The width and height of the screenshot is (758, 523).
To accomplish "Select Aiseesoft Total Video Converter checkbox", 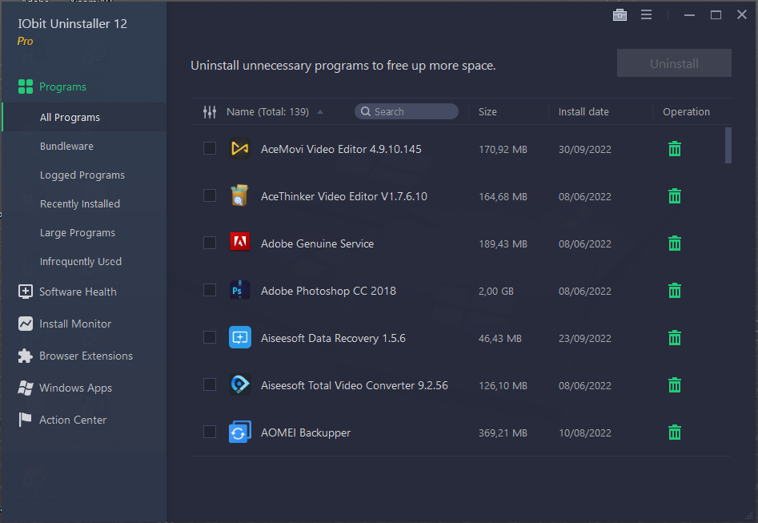I will (x=210, y=385).
